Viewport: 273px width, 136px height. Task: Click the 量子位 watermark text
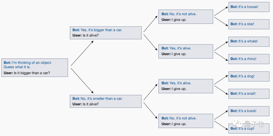(254, 124)
